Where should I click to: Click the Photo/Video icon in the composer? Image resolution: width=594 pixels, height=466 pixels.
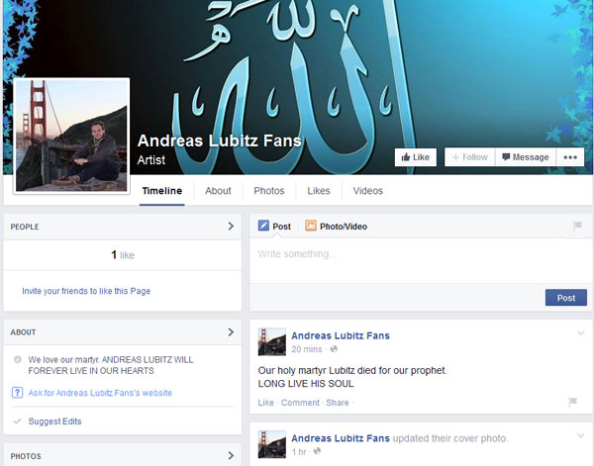point(311,227)
